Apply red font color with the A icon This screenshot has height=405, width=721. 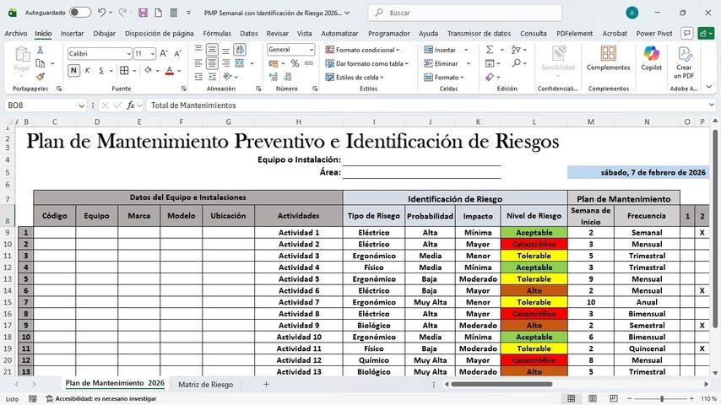click(170, 70)
